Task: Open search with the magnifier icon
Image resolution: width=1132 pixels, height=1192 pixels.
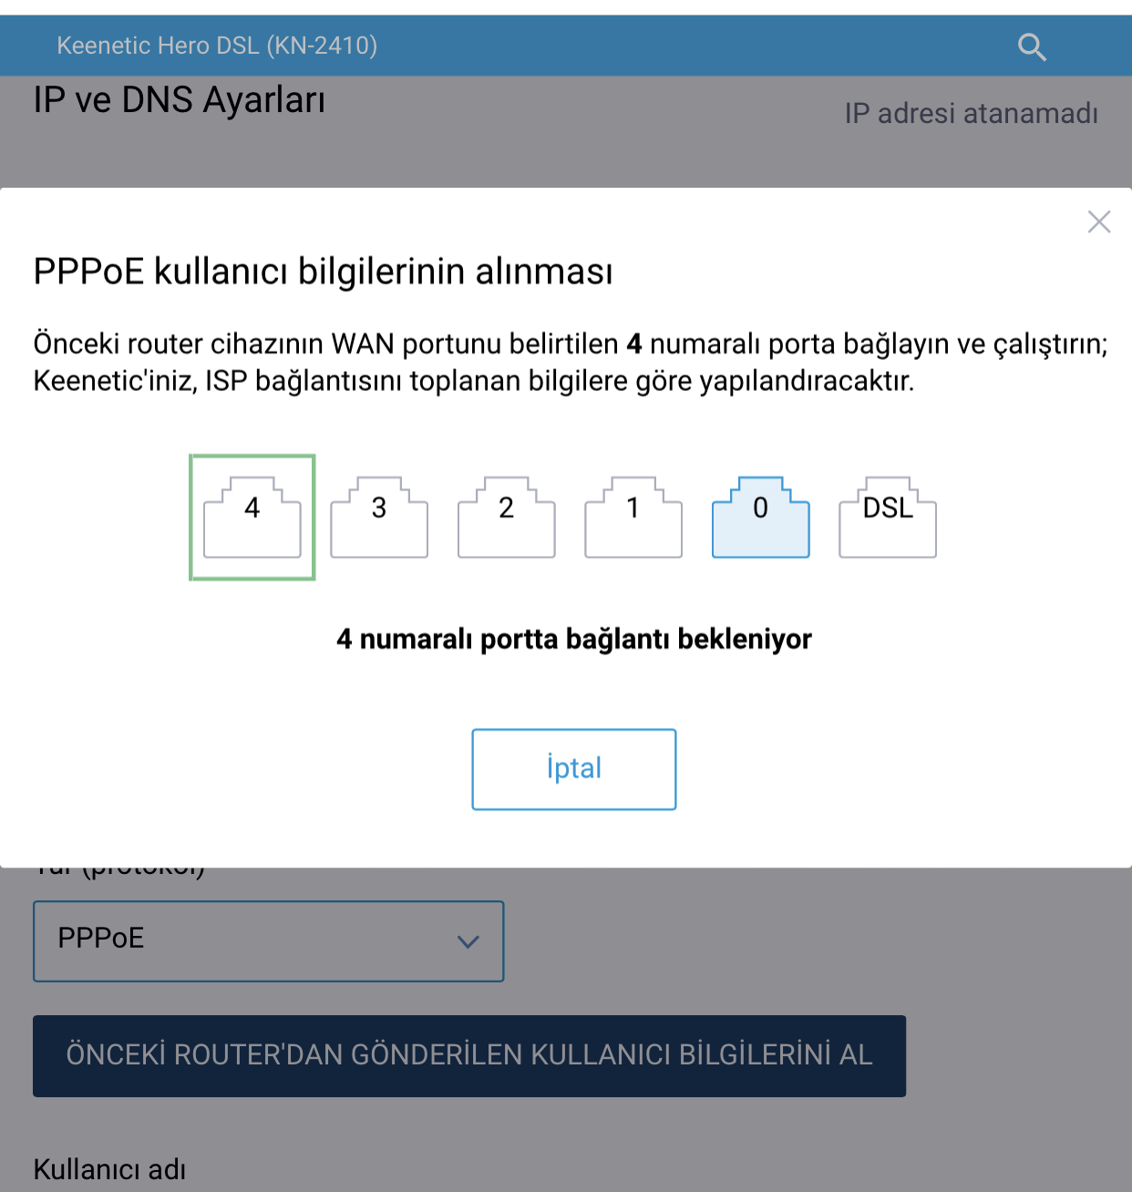Action: [1032, 46]
